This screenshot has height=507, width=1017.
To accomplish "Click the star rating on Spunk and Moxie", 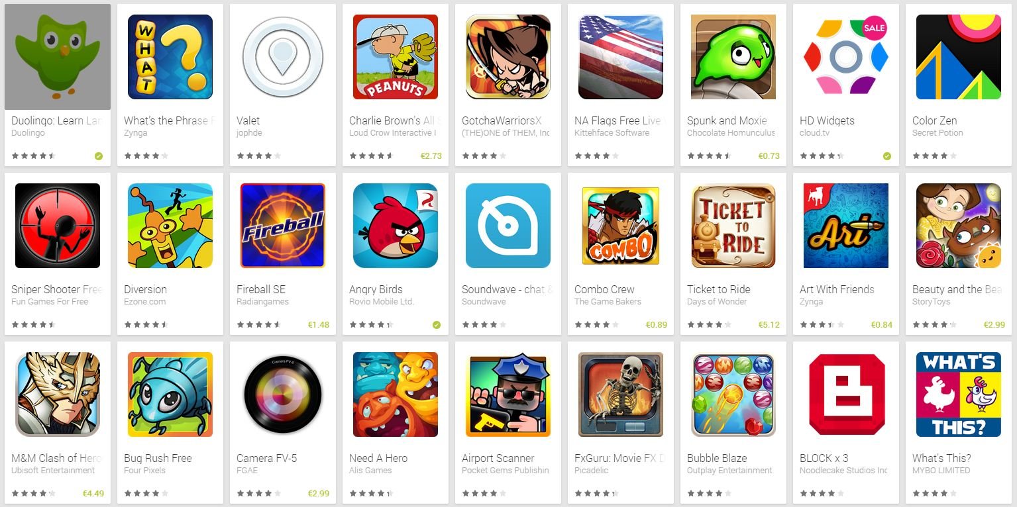I will click(709, 156).
